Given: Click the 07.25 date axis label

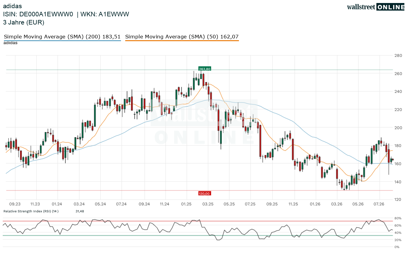Looking at the screenshot, I should [250, 204].
